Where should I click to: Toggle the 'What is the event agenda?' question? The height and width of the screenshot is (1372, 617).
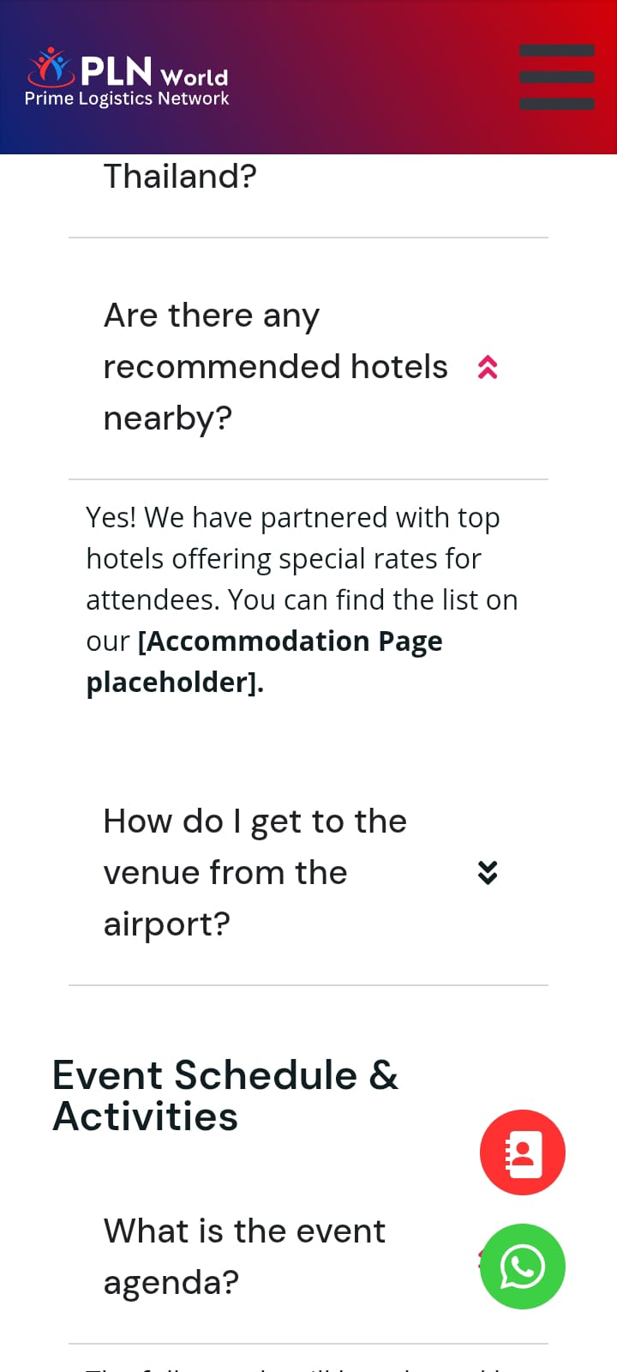tap(244, 1256)
